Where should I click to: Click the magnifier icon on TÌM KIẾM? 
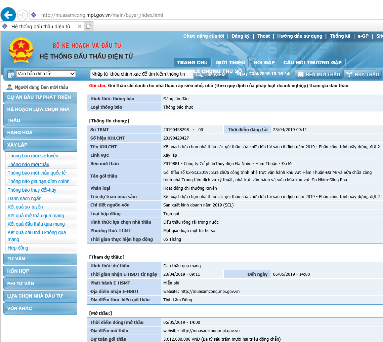click(199, 74)
